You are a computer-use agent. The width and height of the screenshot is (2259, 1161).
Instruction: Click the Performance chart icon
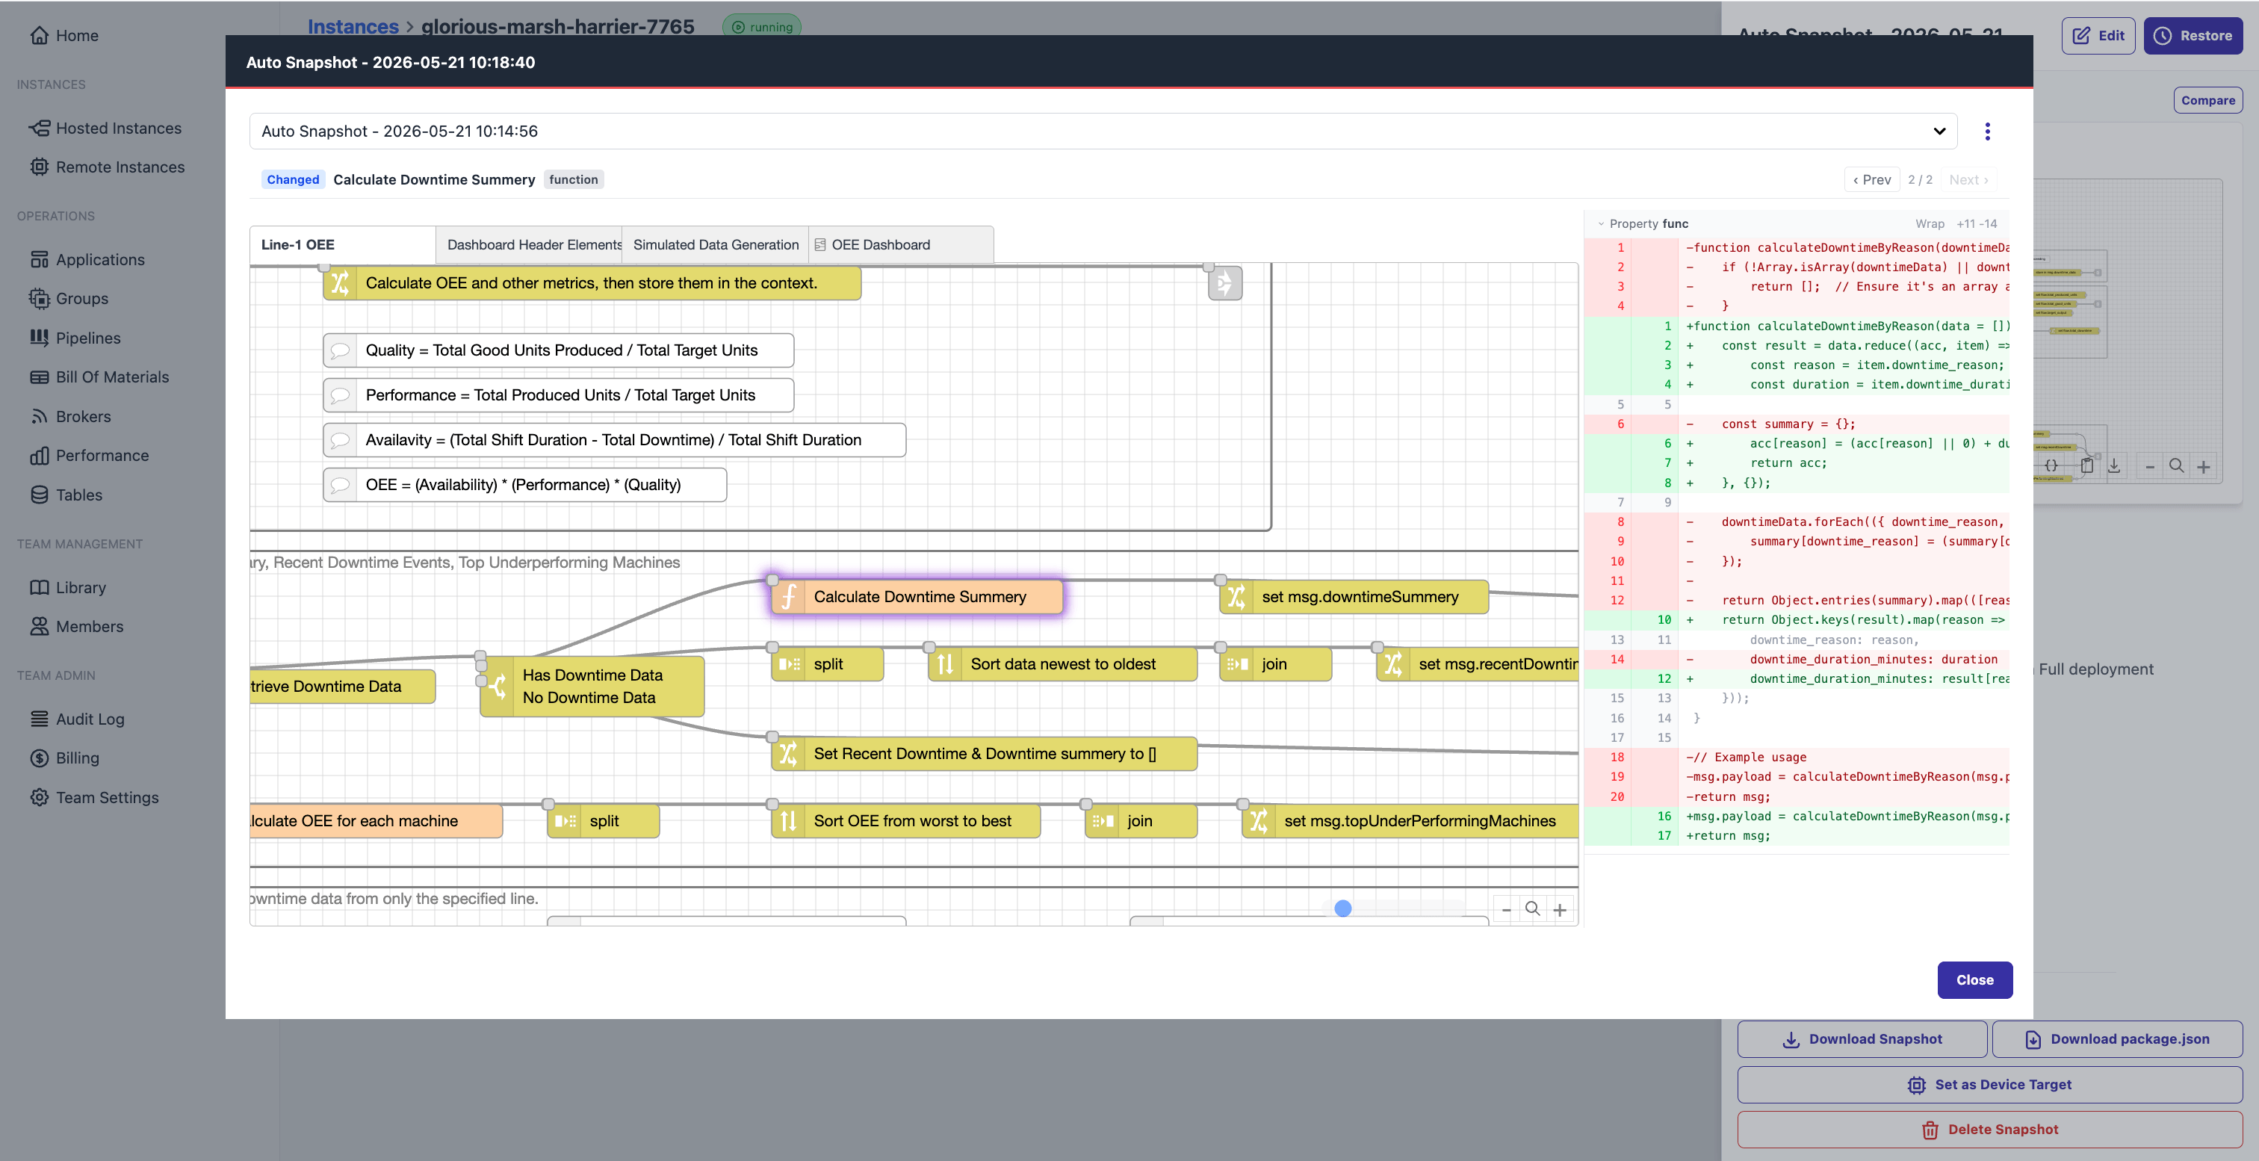tap(40, 455)
